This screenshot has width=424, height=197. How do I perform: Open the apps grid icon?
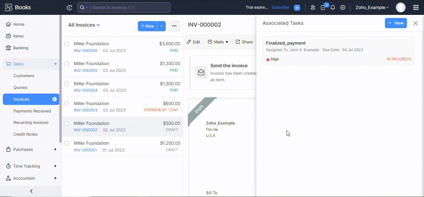click(416, 8)
